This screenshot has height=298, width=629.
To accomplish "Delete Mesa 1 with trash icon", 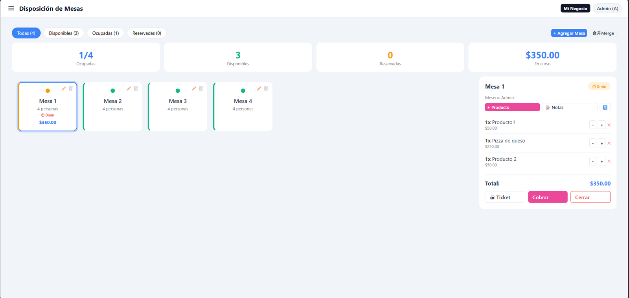I will pyautogui.click(x=71, y=88).
